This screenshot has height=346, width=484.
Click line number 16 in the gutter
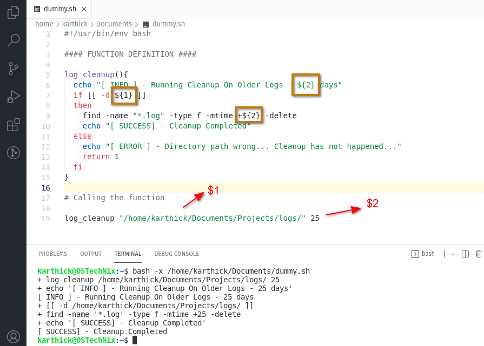45,187
